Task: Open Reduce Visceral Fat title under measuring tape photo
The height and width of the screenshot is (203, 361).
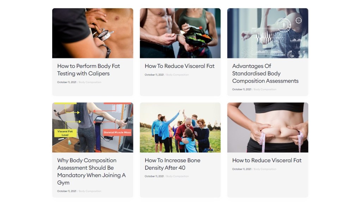Action: [267, 160]
